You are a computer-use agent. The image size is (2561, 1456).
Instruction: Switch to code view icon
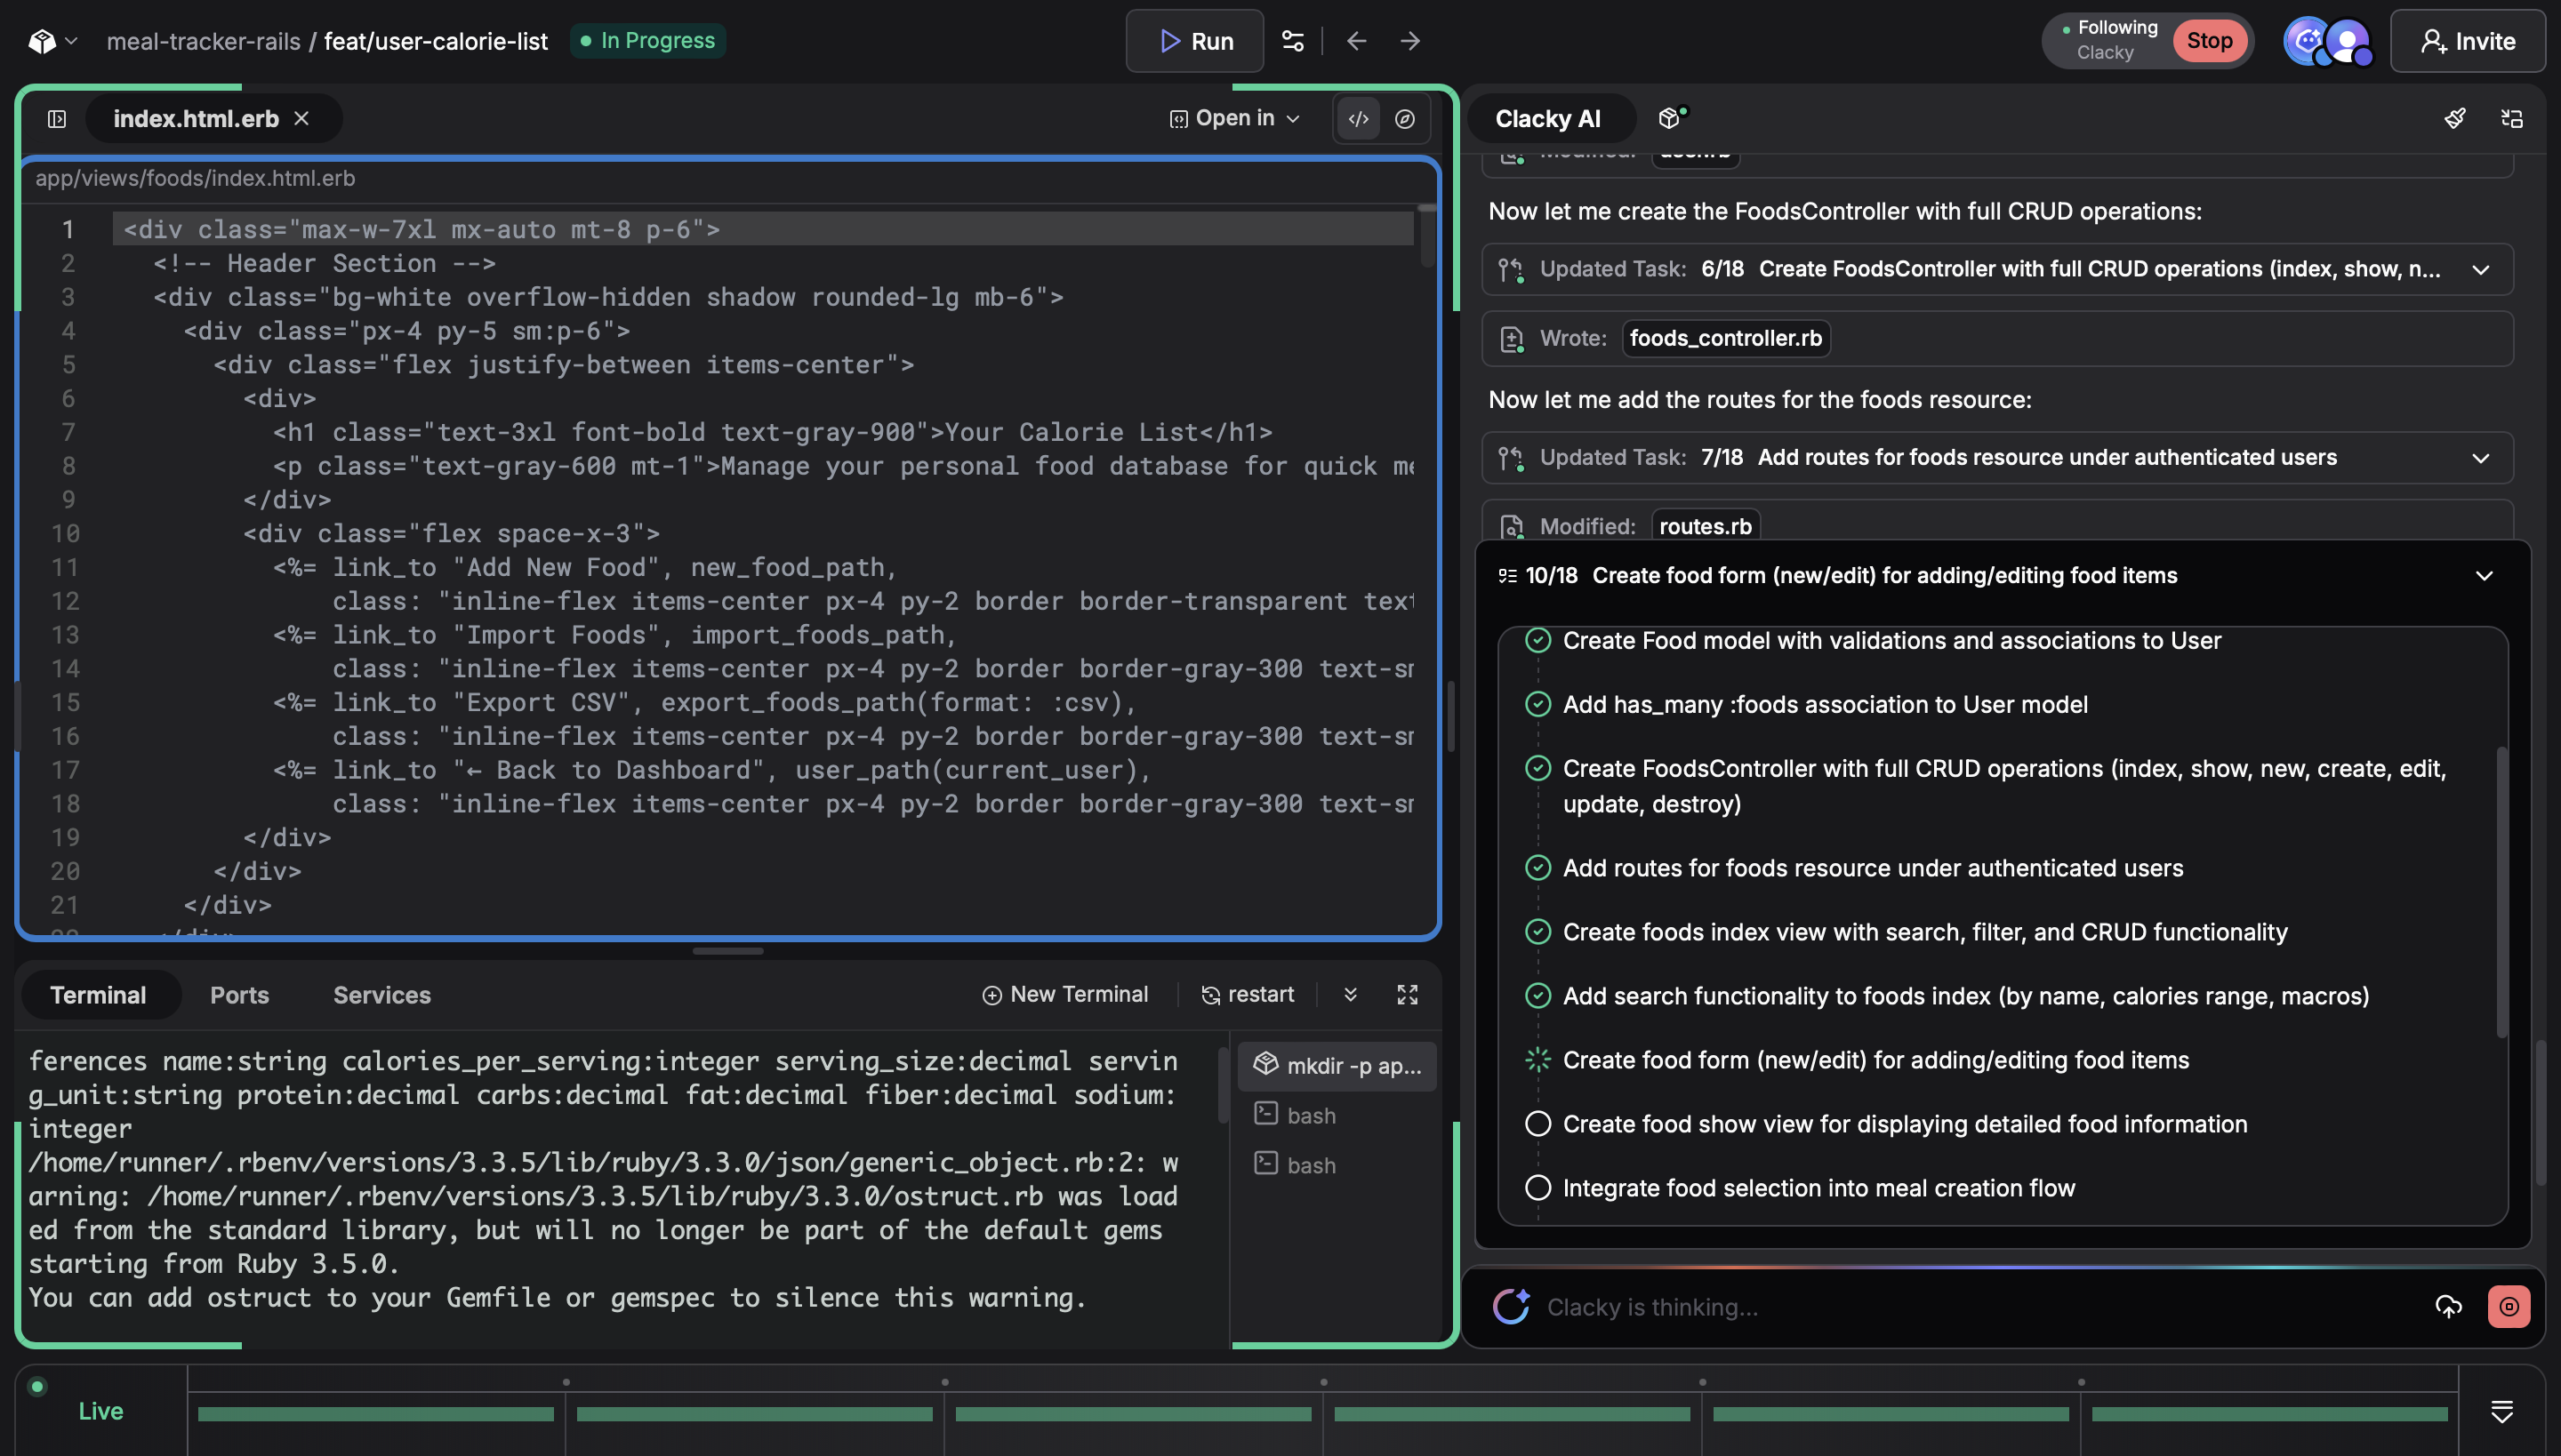tap(1358, 119)
